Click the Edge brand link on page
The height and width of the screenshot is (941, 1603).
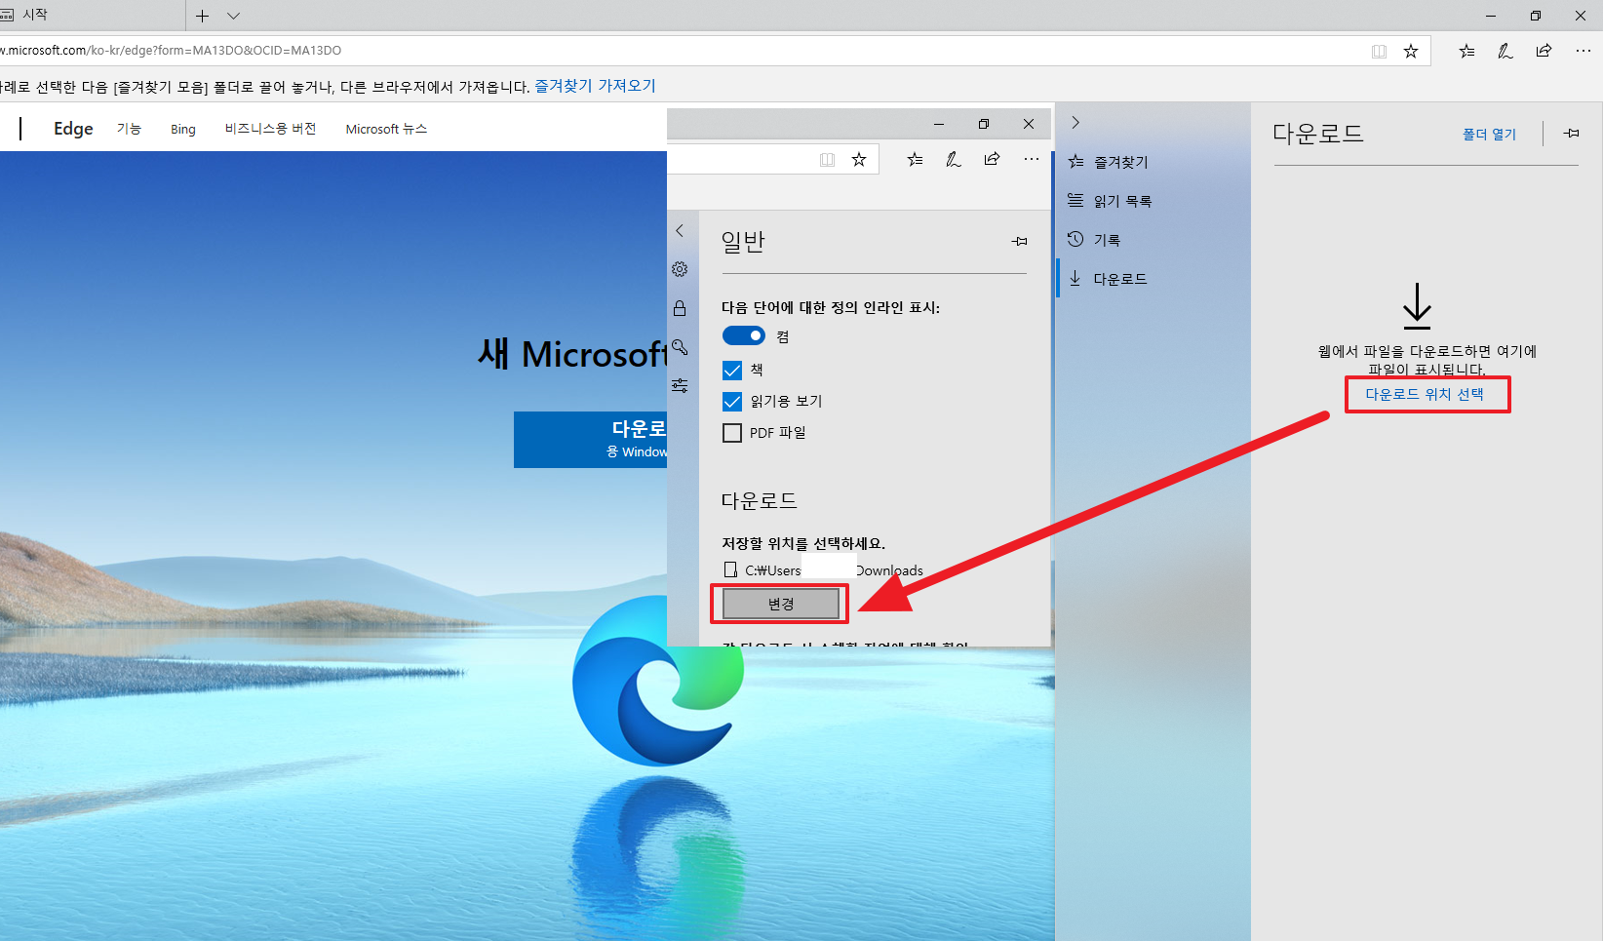pyautogui.click(x=73, y=129)
